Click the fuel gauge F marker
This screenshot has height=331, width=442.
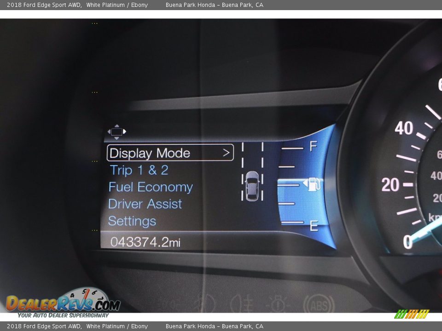pos(314,146)
